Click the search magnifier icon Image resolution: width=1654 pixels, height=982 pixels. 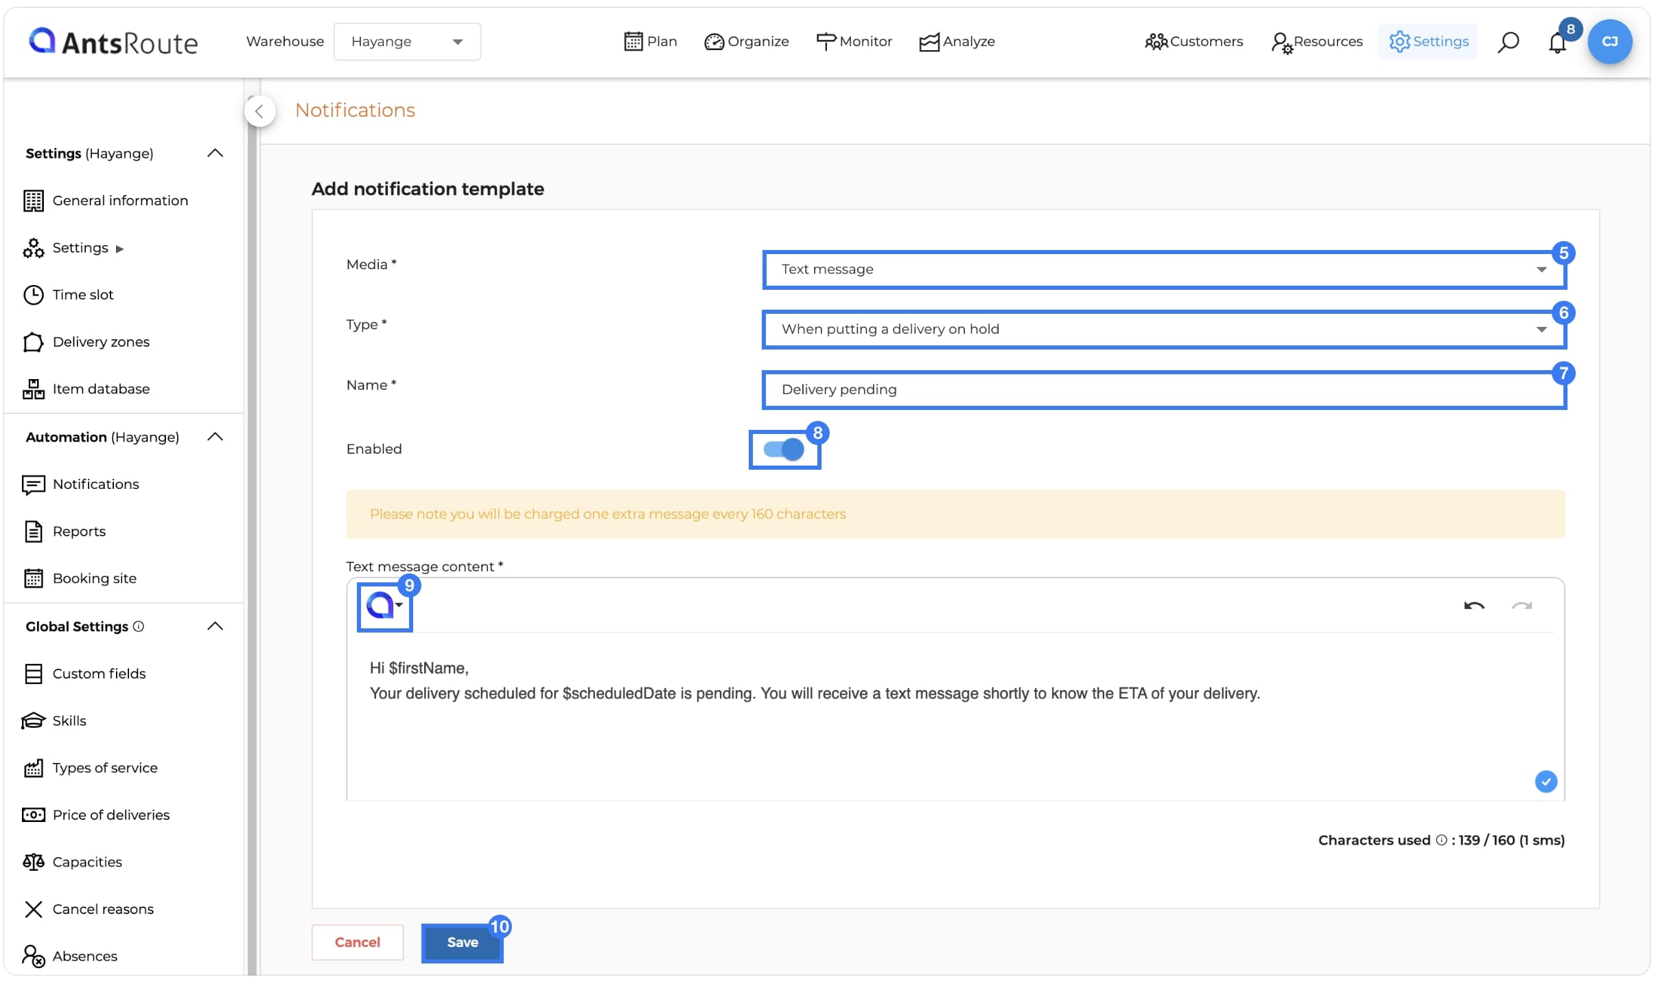click(1507, 42)
